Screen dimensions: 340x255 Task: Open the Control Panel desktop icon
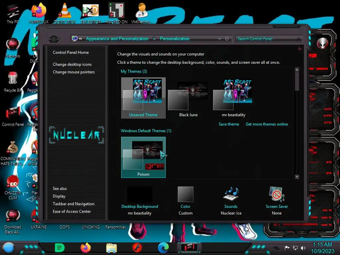pos(13,117)
